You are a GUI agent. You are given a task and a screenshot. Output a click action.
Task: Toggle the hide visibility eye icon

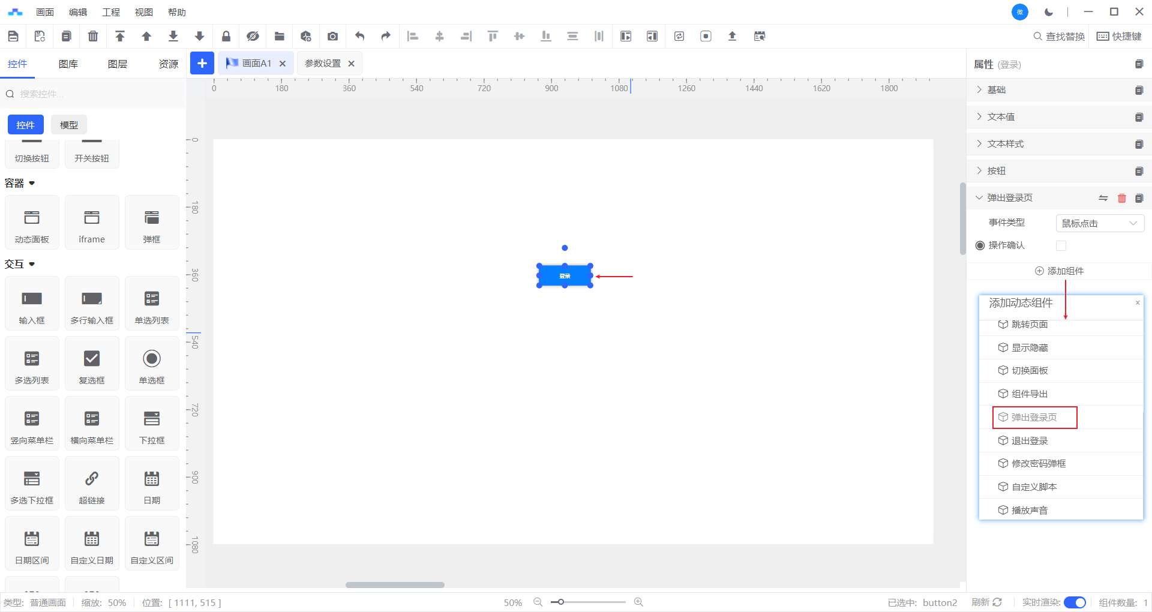[253, 37]
